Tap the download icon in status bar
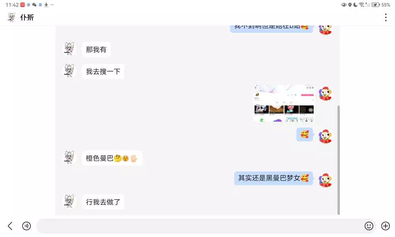The height and width of the screenshot is (237, 395). tap(46, 5)
